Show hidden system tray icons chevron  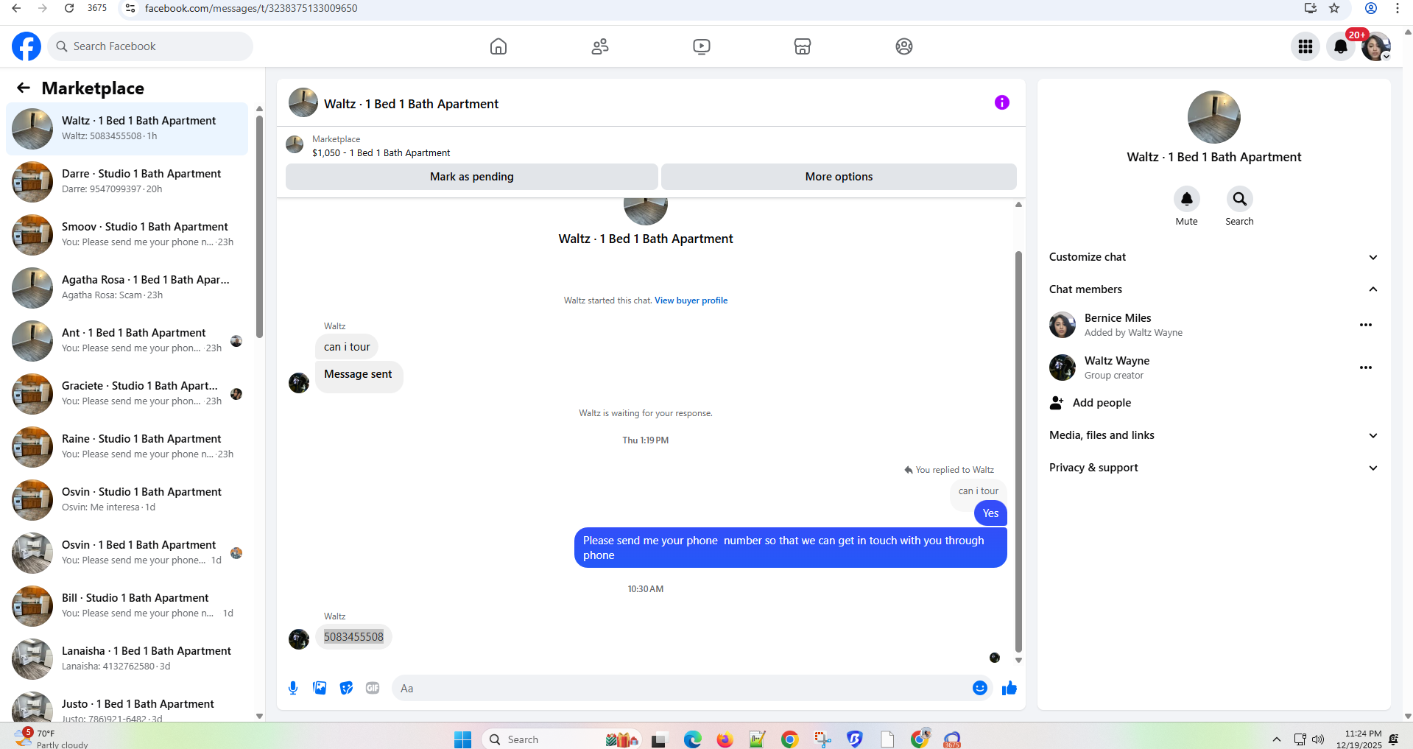pyautogui.click(x=1277, y=739)
